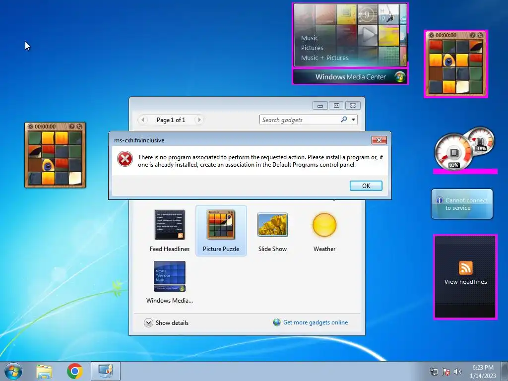Click the play-arrow tile in Media Center gadget
508x381 pixels.
click(368, 35)
